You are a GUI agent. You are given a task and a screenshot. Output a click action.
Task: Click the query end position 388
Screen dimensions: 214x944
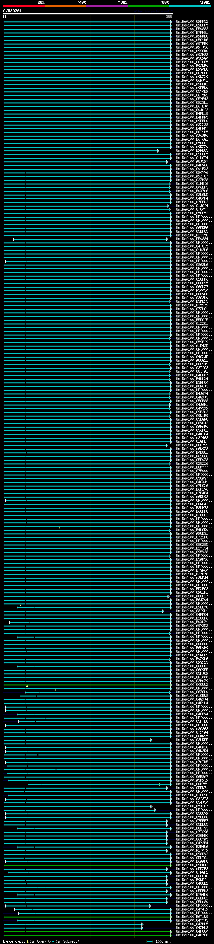point(169,16)
